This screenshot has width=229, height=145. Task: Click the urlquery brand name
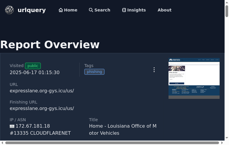click(x=32, y=10)
